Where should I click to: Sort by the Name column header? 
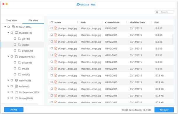58,23
